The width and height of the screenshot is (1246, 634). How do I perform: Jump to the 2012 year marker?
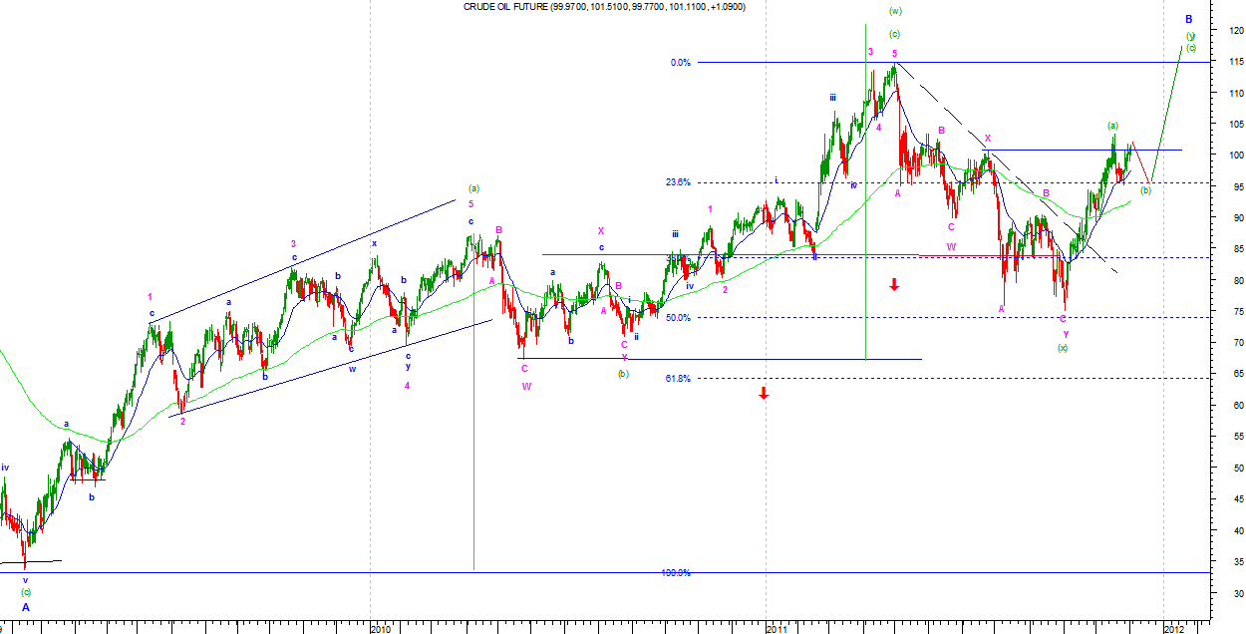click(1174, 628)
